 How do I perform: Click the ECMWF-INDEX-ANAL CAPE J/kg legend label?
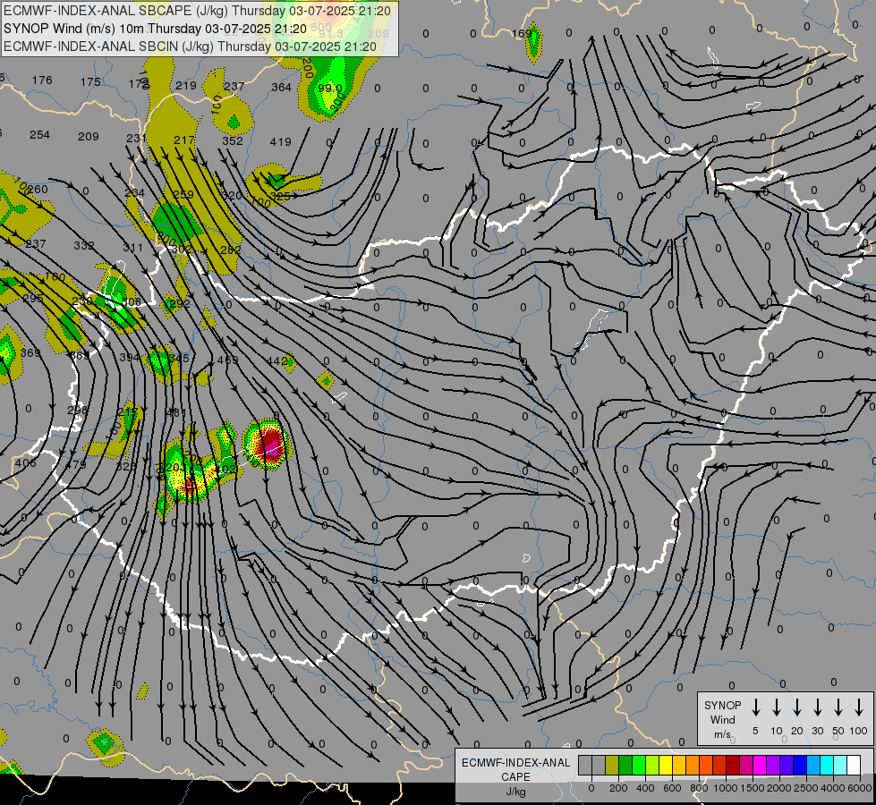click(515, 776)
